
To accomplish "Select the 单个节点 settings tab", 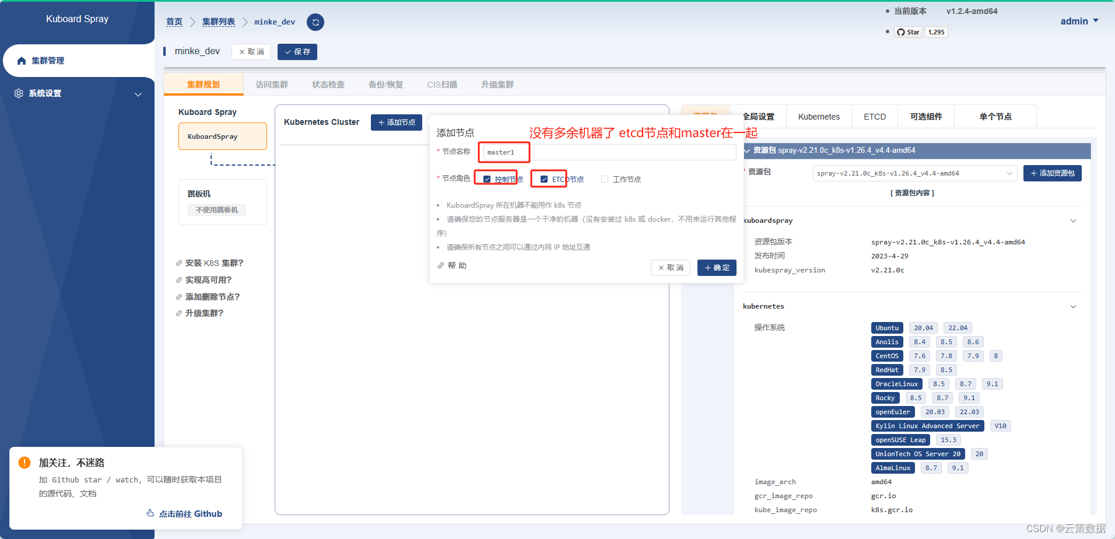I will click(995, 117).
